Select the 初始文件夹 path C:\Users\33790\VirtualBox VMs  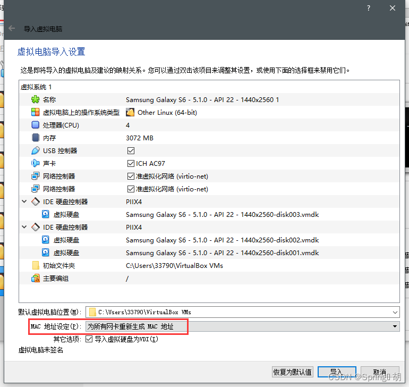tap(175, 266)
